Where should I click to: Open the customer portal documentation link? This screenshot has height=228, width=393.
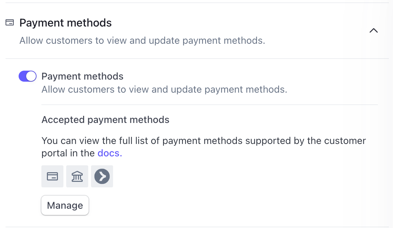coord(110,153)
